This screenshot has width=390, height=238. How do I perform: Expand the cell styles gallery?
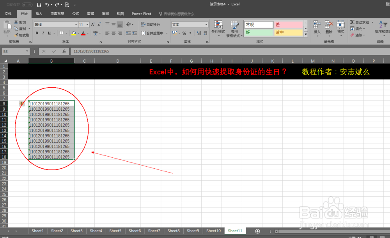pos(306,34)
